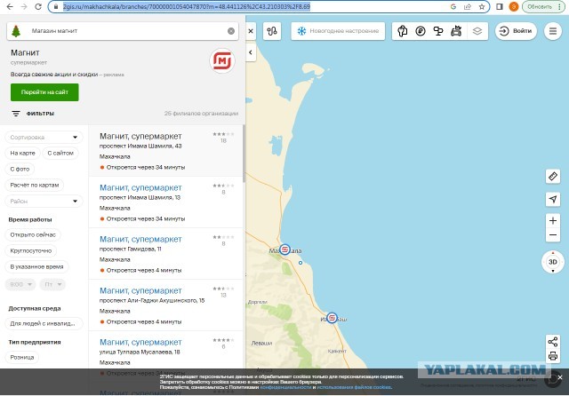This screenshot has height=396, width=569.
Task: Click the share map icon
Action: (553, 342)
